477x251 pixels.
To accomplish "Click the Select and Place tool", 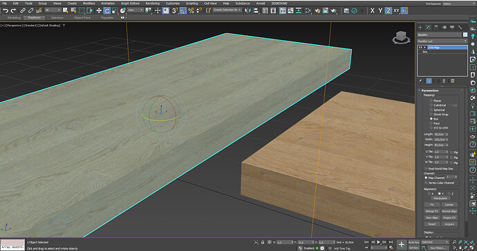I will pyautogui.click(x=122, y=10).
